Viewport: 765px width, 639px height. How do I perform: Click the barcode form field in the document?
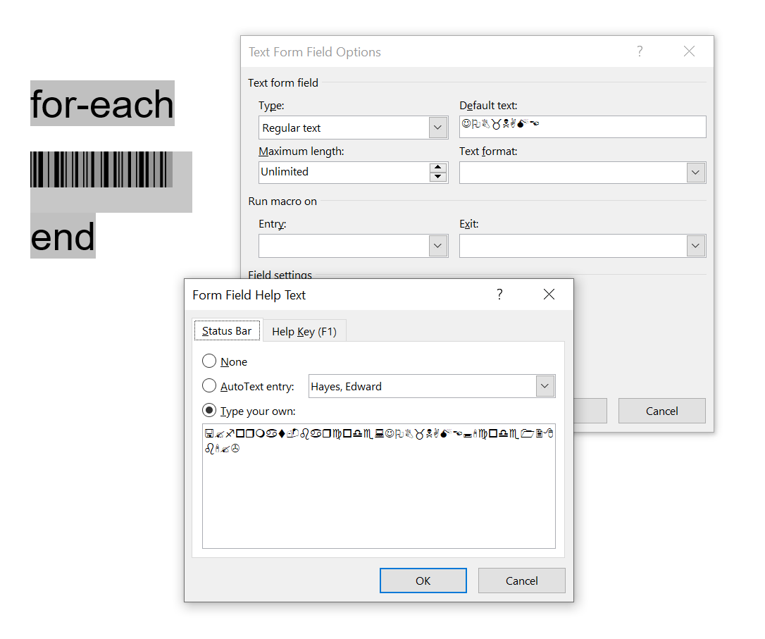pyautogui.click(x=101, y=170)
